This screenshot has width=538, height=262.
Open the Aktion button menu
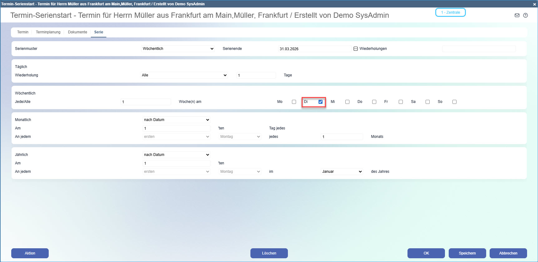(30, 253)
